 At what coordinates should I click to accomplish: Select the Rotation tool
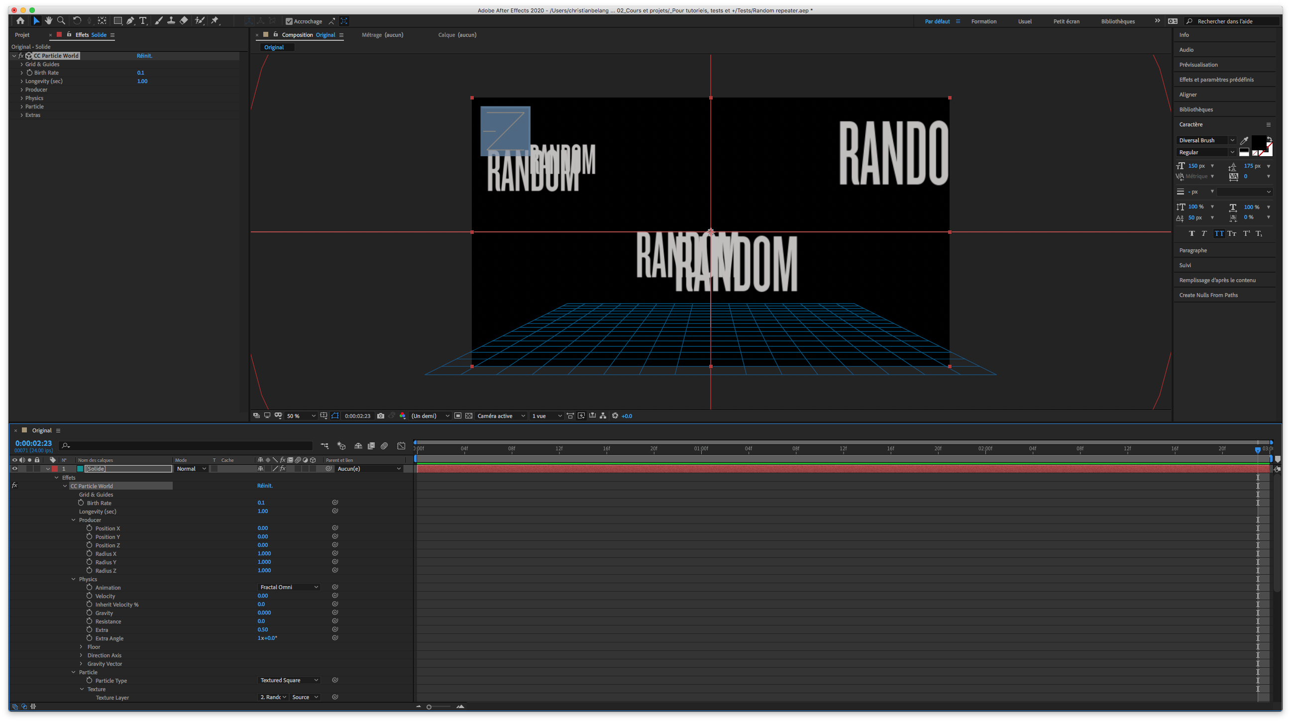coord(77,20)
